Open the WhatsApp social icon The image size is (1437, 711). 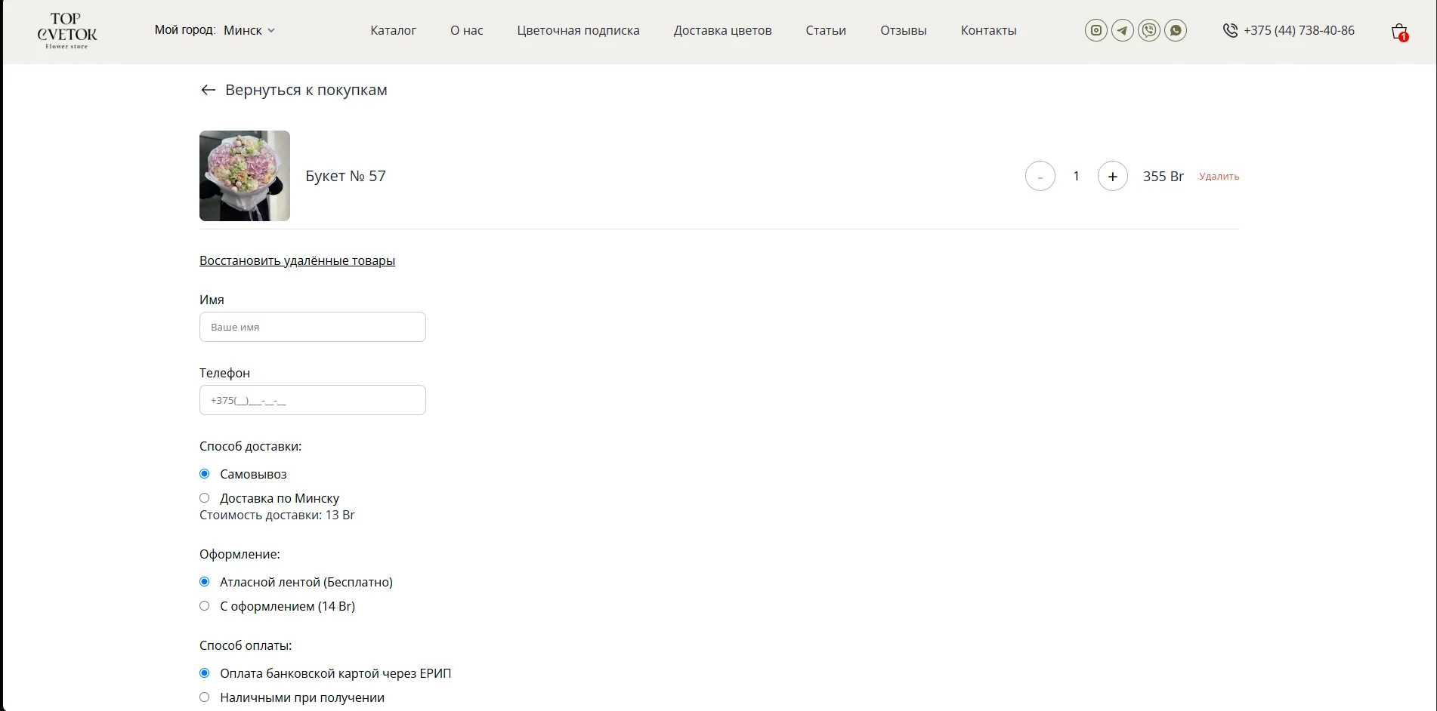1176,30
